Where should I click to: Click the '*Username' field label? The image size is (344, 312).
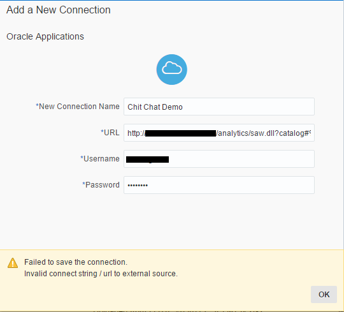[100, 159]
